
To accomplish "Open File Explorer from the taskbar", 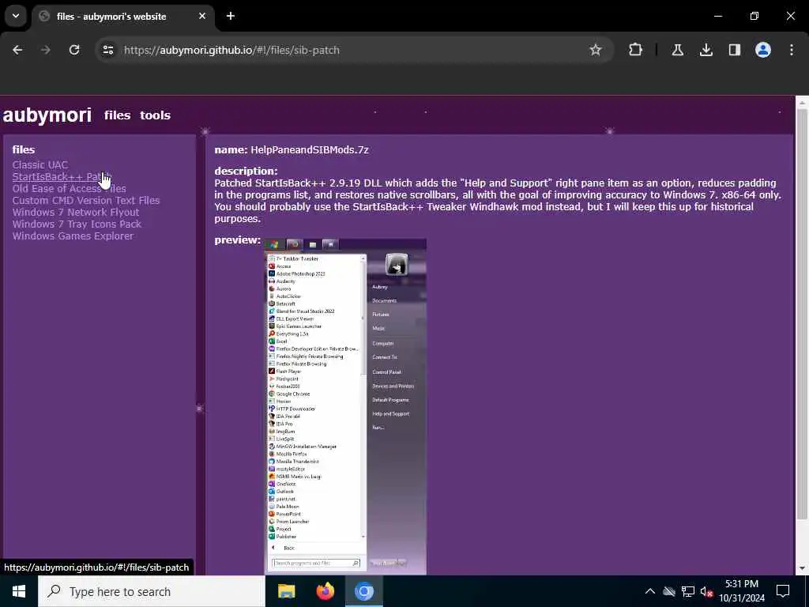I will click(286, 591).
